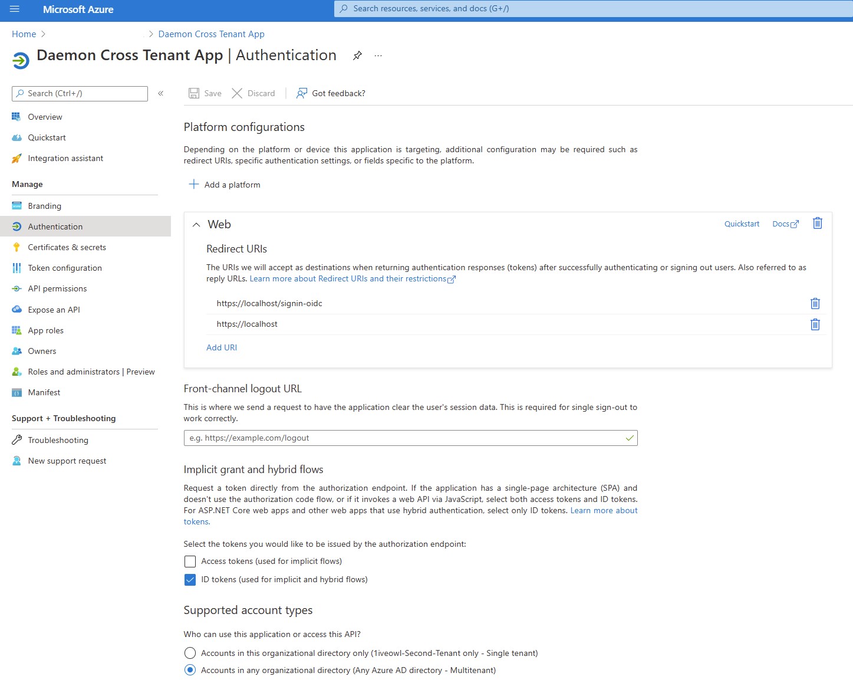Screen dimensions: 853x686
Task: Click the Roles and administrators icon
Action: (17, 372)
